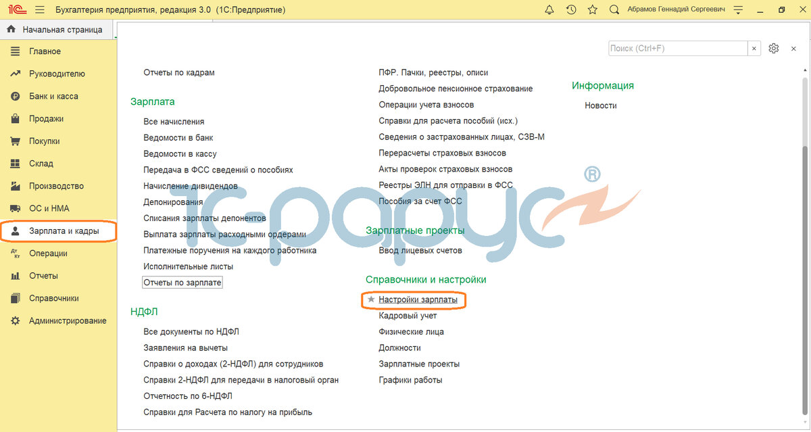The width and height of the screenshot is (811, 432).
Task: Open Перерасчеты страховых взносов
Action: pyautogui.click(x=442, y=153)
